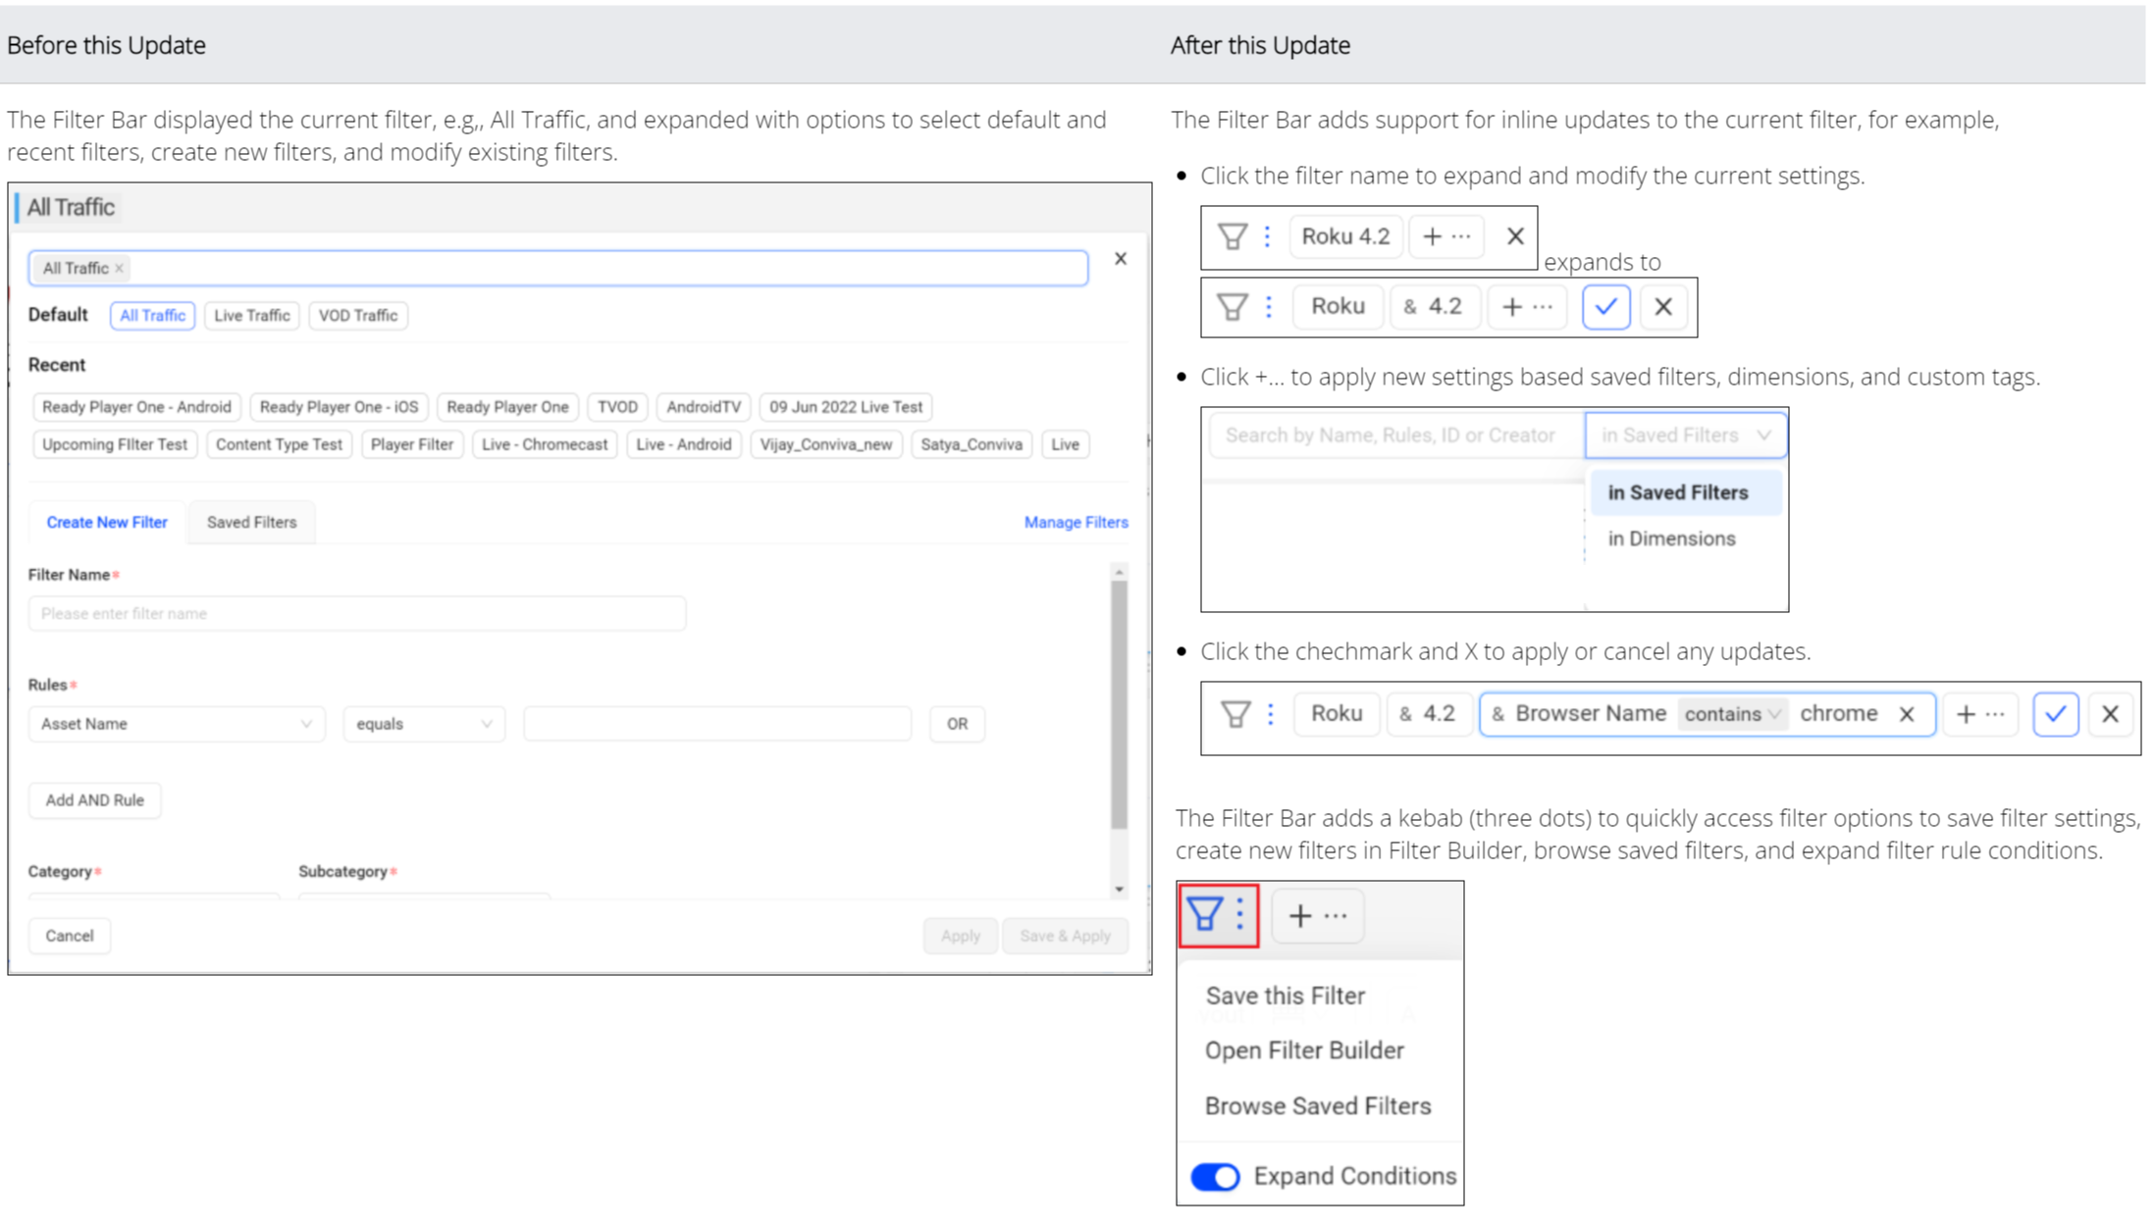Image resolution: width=2155 pixels, height=1230 pixels.
Task: Cancel updates with X in bottom filter bar
Action: [2110, 714]
